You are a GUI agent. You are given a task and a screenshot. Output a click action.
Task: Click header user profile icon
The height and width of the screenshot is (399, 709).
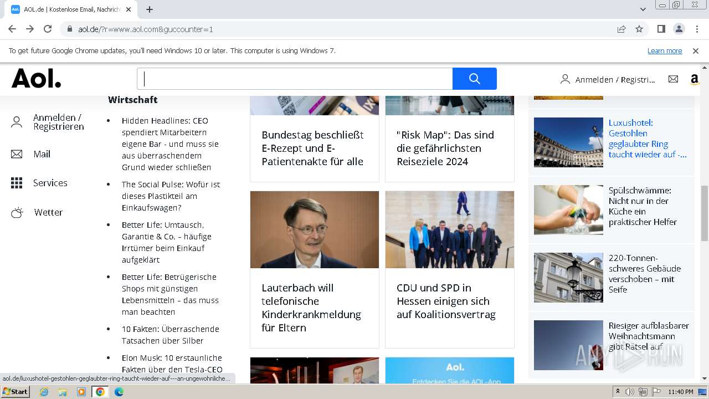[565, 79]
